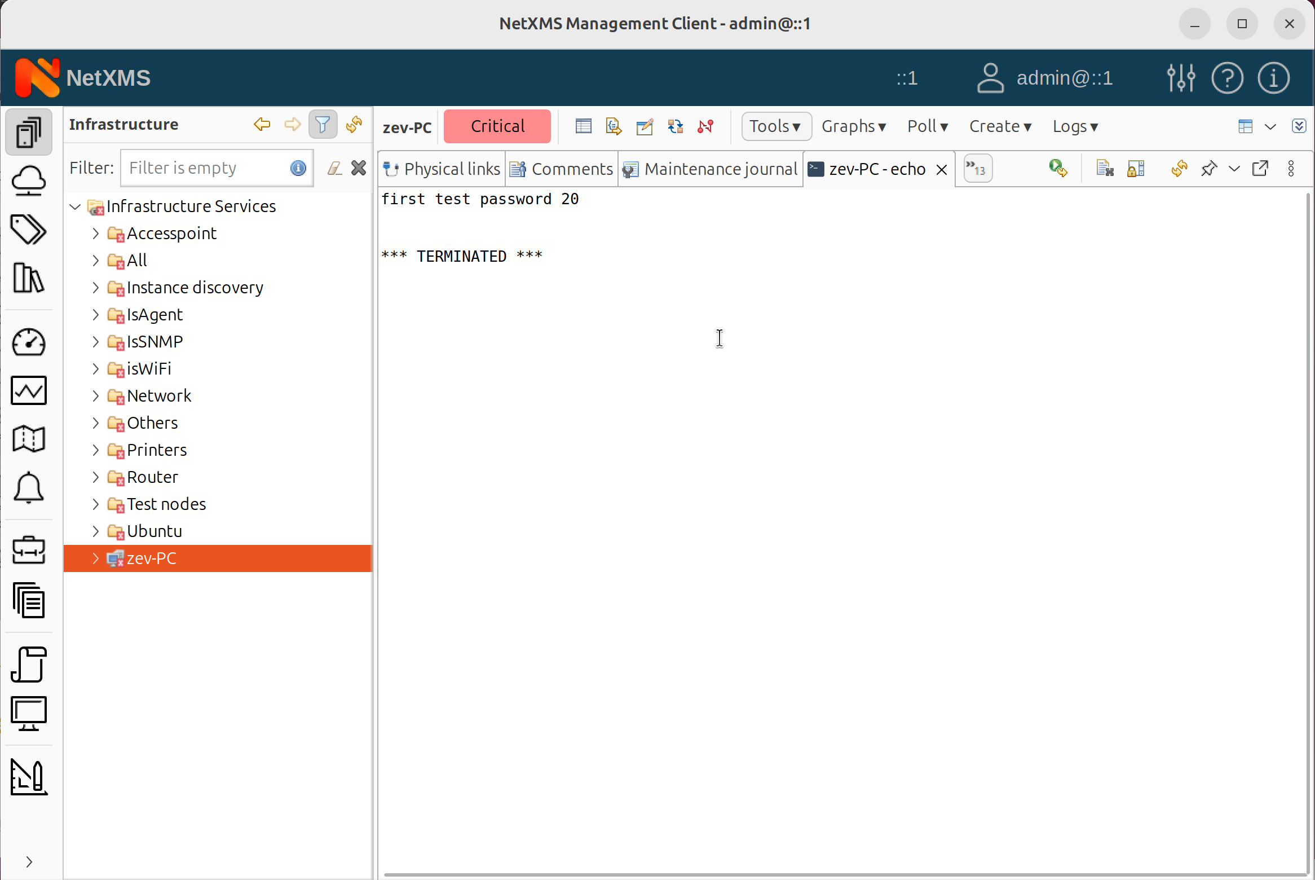Select the Router container in the tree

tap(152, 477)
